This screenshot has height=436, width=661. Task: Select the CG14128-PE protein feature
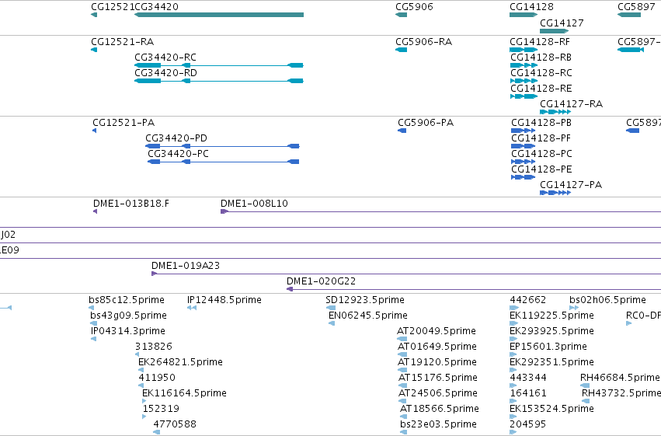524,177
